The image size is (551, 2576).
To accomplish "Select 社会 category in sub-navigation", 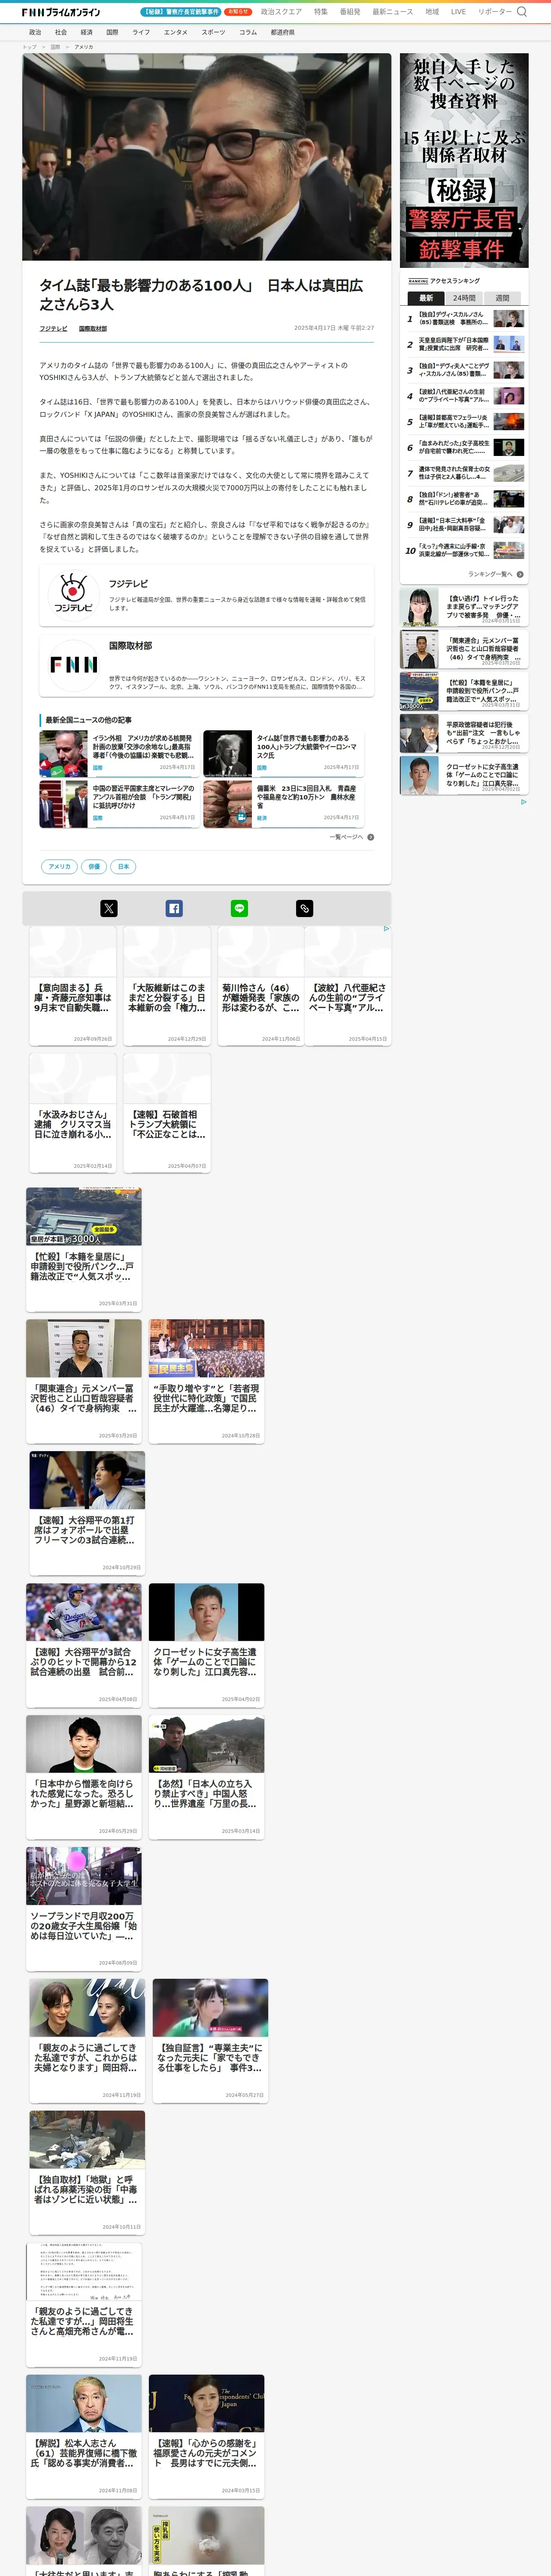I will (x=61, y=32).
